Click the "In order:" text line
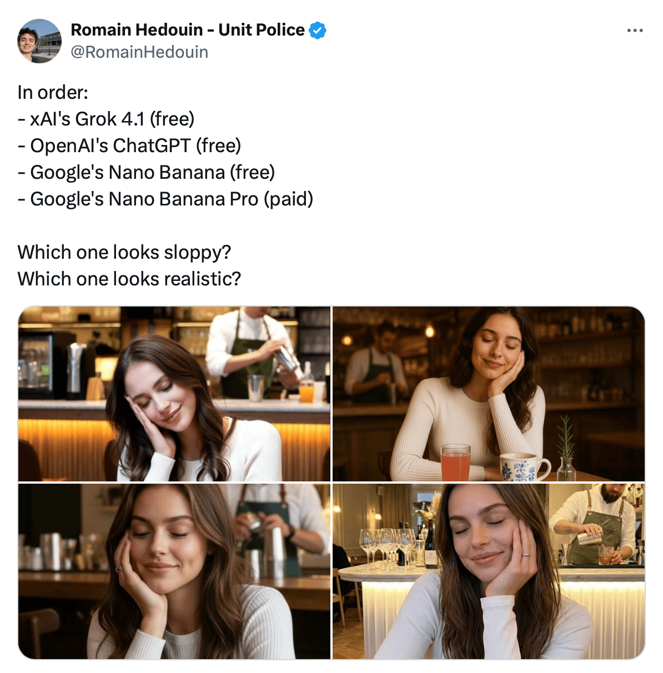The height and width of the screenshot is (673, 663). pos(53,92)
